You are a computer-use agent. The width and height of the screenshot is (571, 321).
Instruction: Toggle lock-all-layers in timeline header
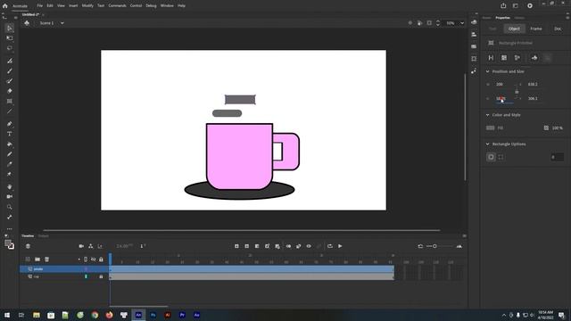pos(101,259)
